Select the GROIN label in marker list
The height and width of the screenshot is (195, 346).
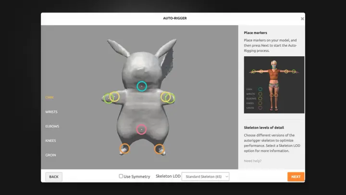coord(50,155)
